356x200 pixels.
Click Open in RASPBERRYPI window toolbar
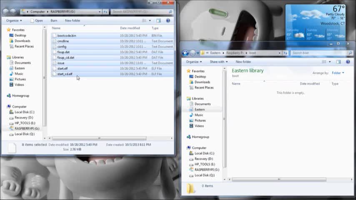(x=37, y=20)
